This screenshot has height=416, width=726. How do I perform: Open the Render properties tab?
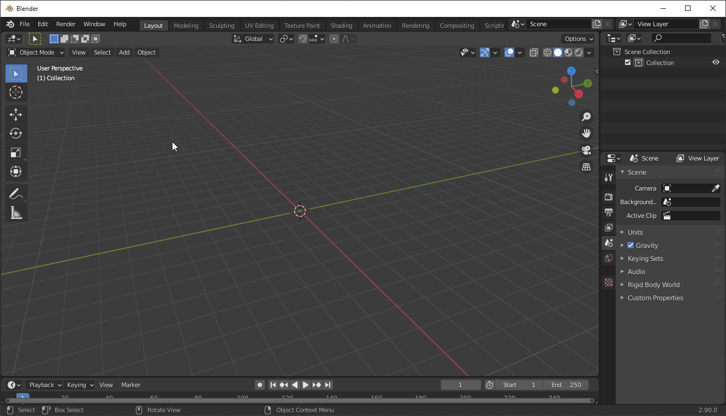point(608,197)
